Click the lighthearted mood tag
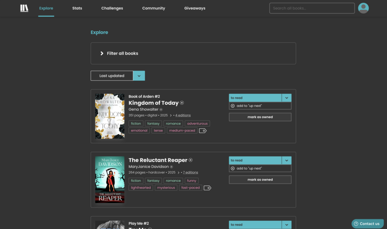Image resolution: width=387 pixels, height=229 pixels. click(141, 188)
